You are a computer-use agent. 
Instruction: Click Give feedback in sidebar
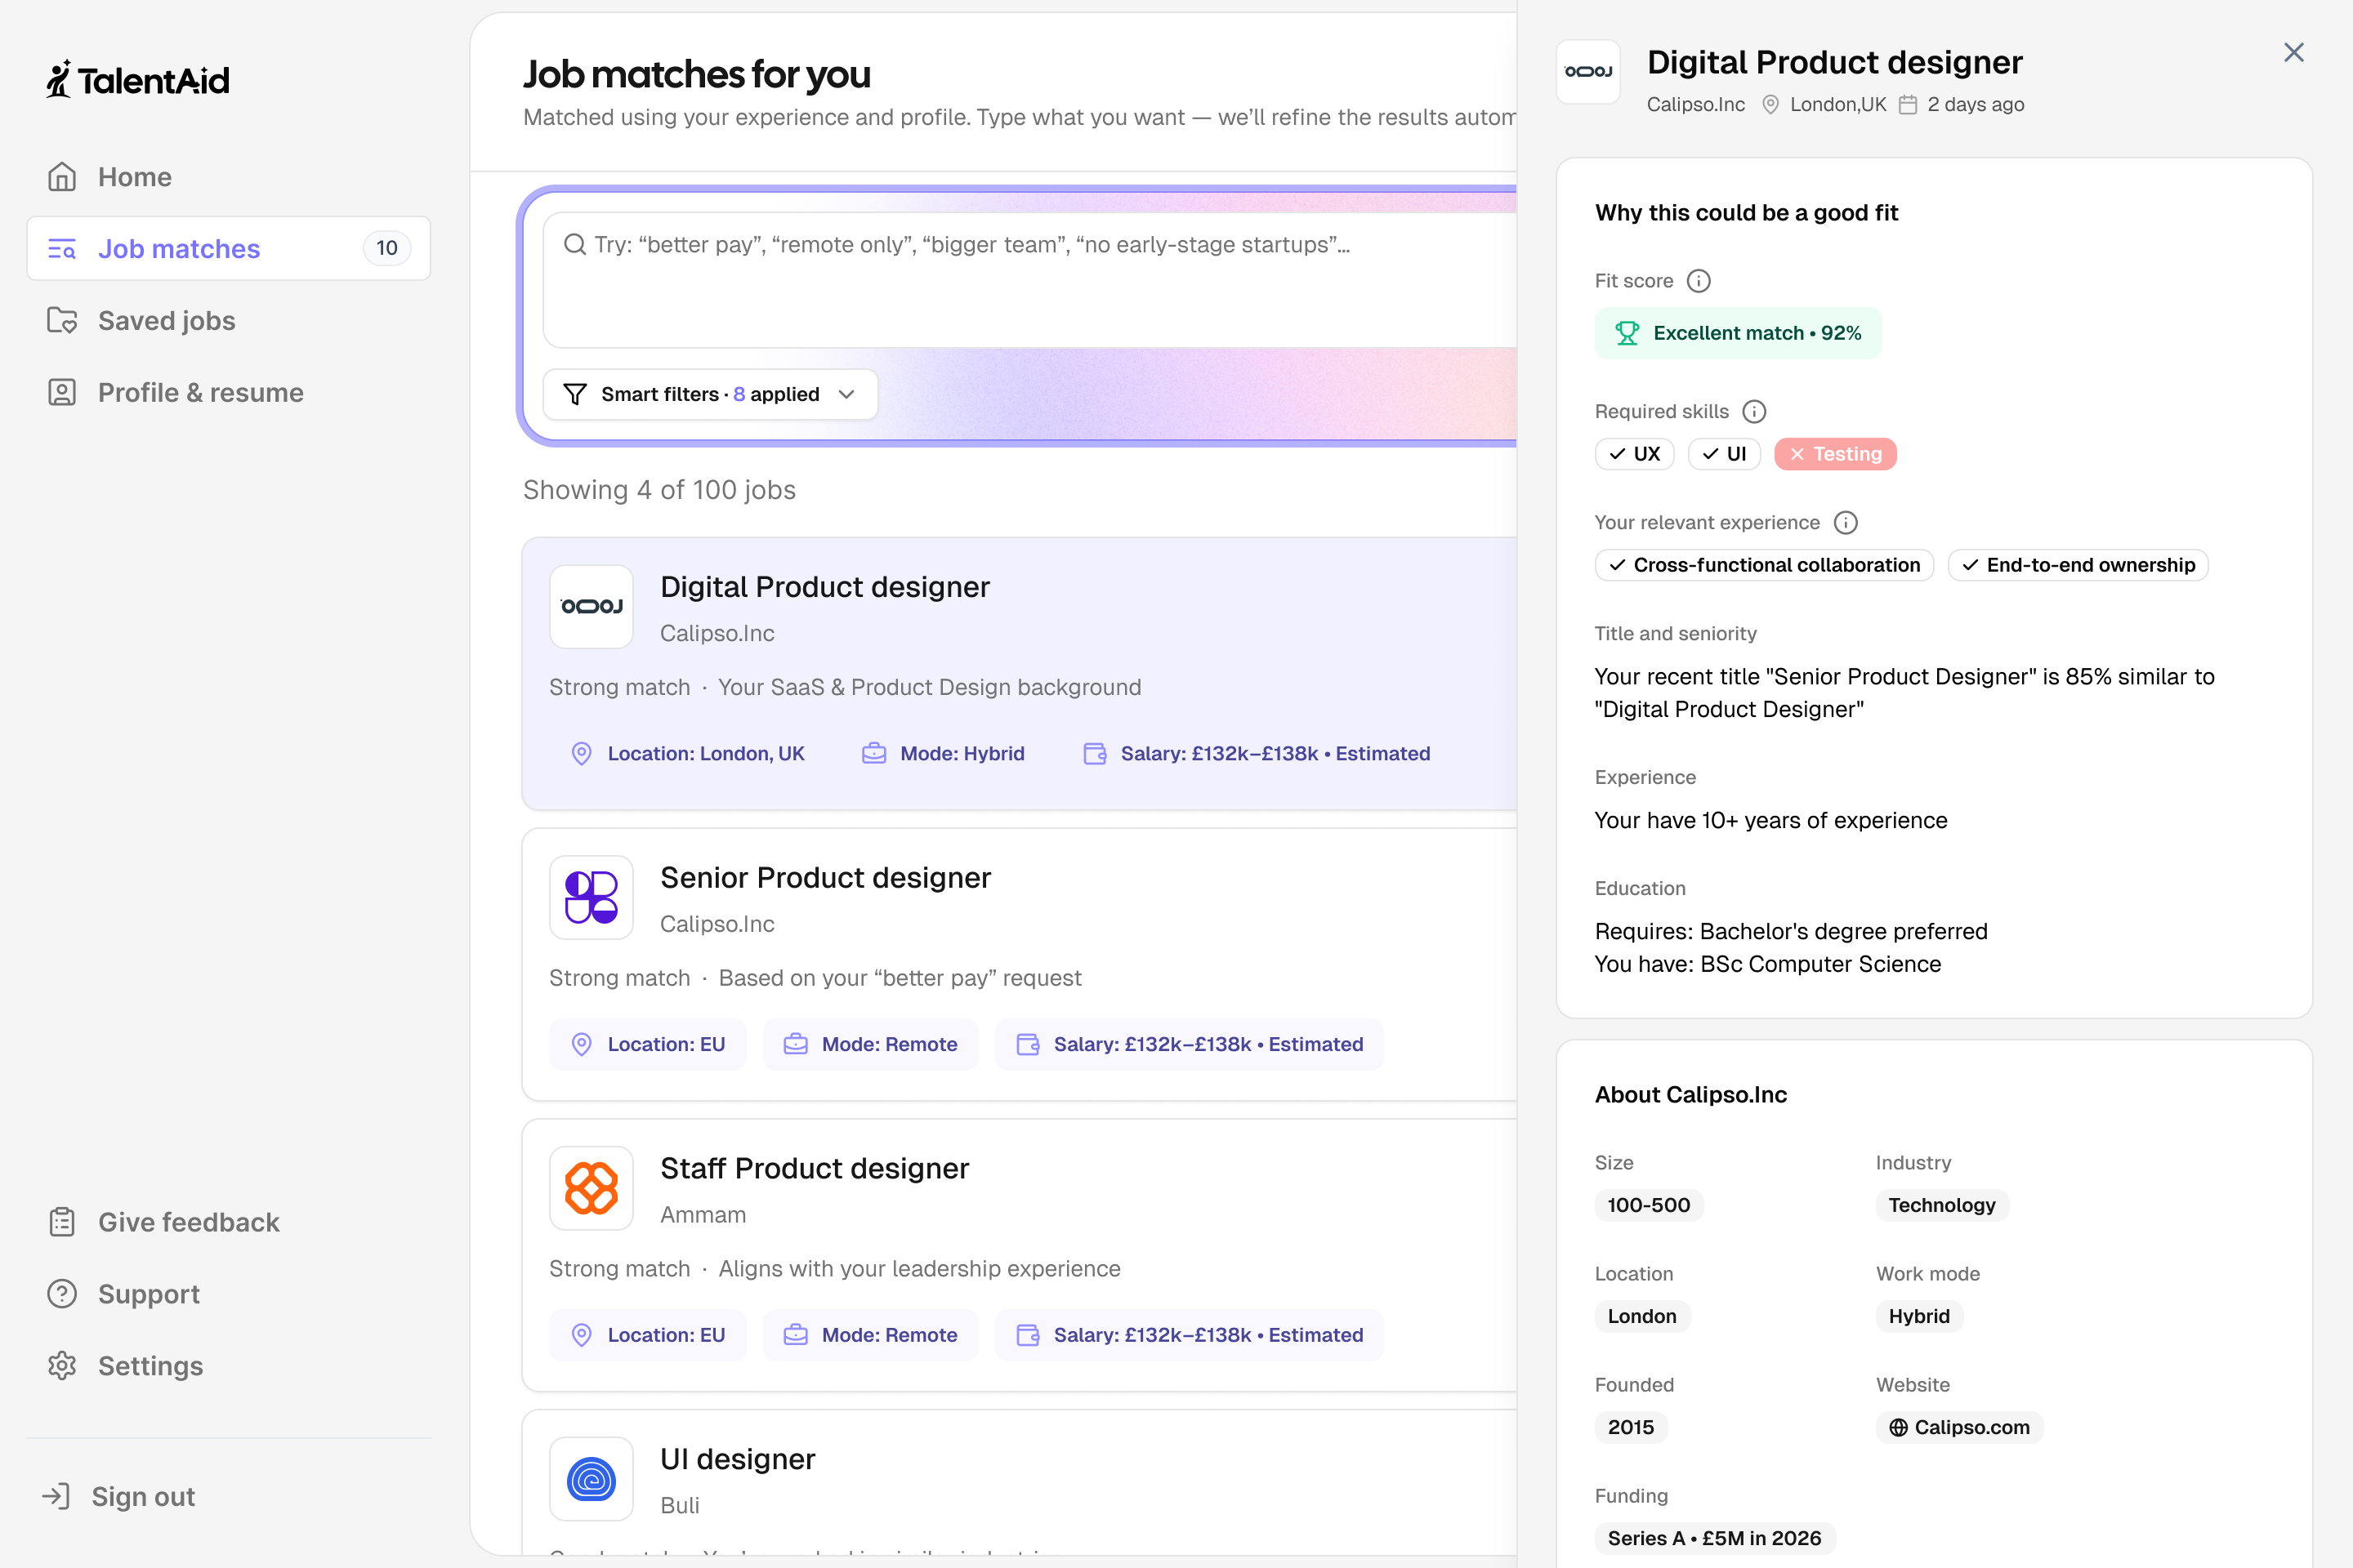188,1222
